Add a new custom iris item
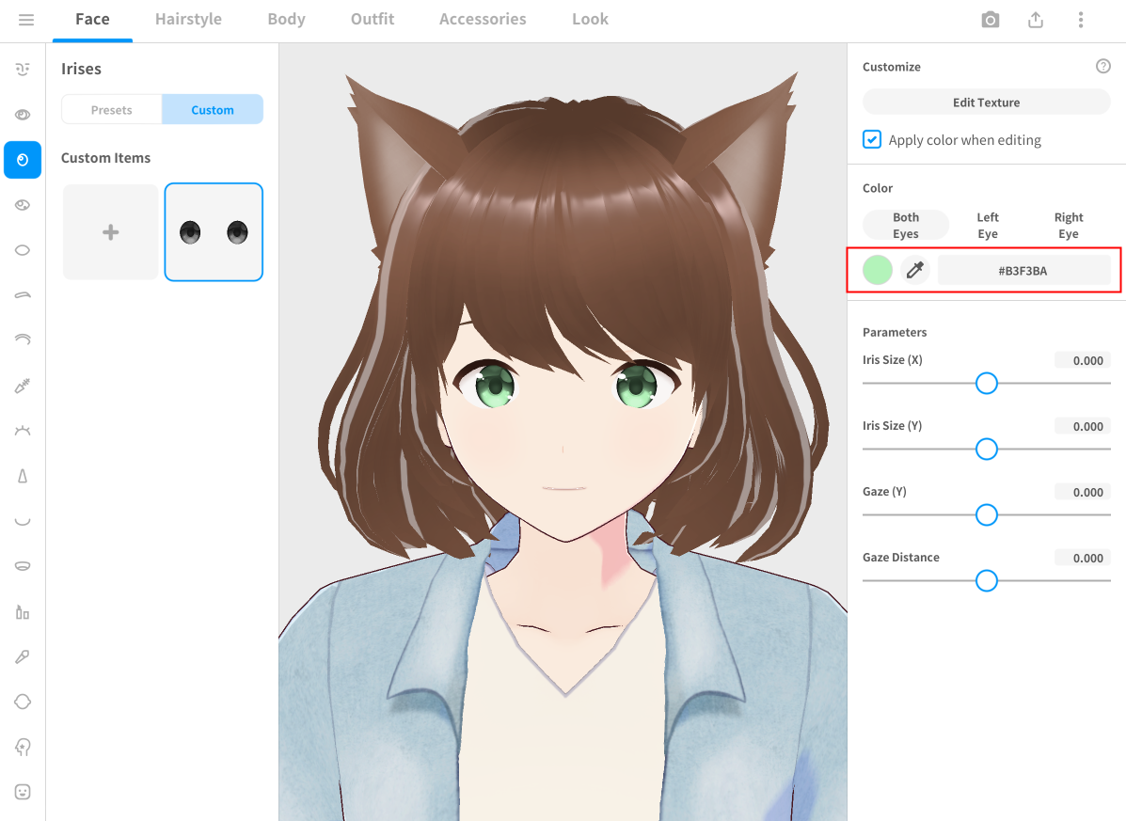The image size is (1126, 821). [111, 232]
